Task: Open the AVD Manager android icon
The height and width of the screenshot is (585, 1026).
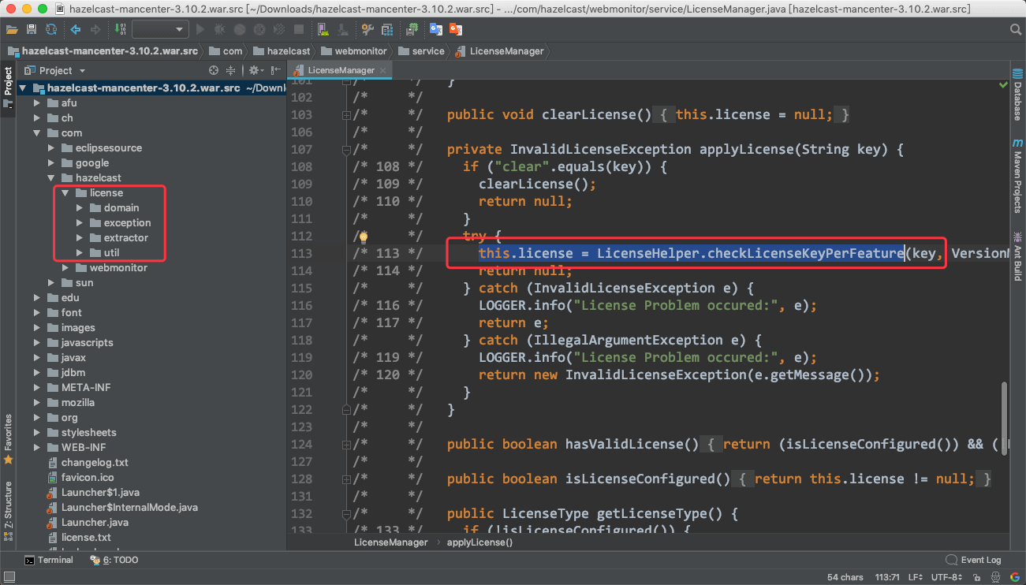Action: [323, 29]
